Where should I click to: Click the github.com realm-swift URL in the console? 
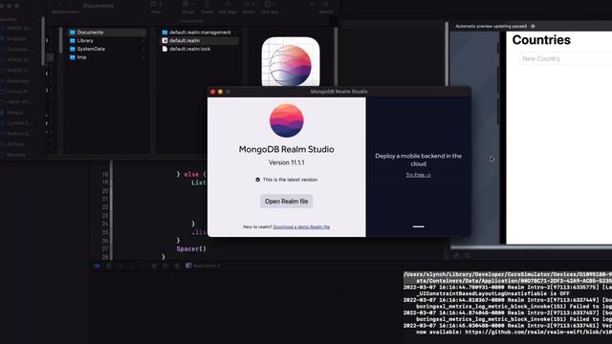click(538, 333)
